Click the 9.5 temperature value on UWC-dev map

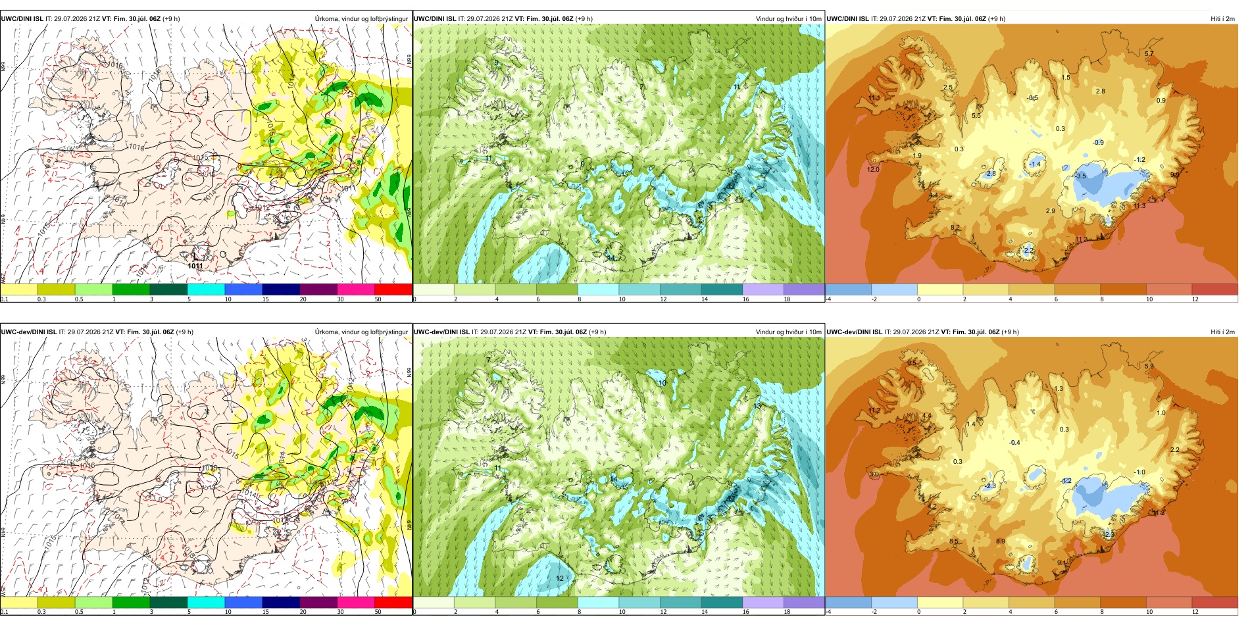point(912,363)
